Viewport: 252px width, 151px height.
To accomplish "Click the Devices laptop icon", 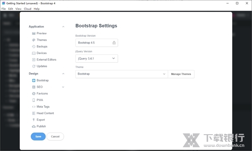I will [x=34, y=53].
